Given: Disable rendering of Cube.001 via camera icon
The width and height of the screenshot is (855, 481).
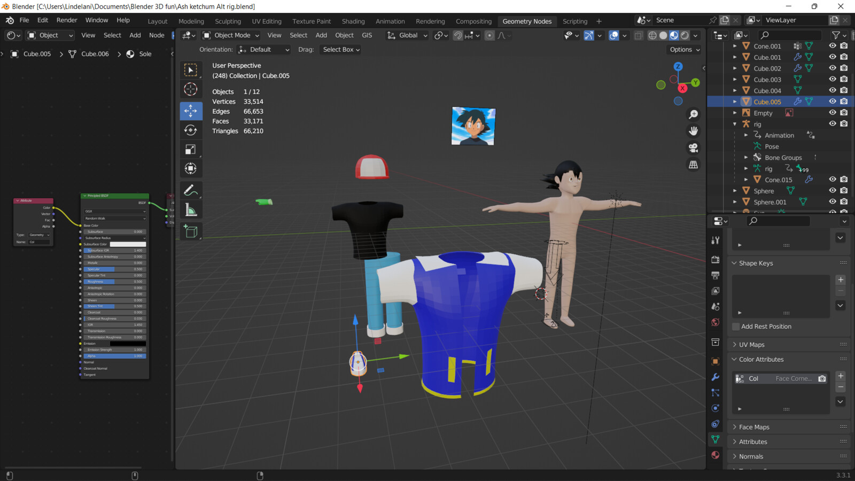Looking at the screenshot, I should pyautogui.click(x=844, y=57).
